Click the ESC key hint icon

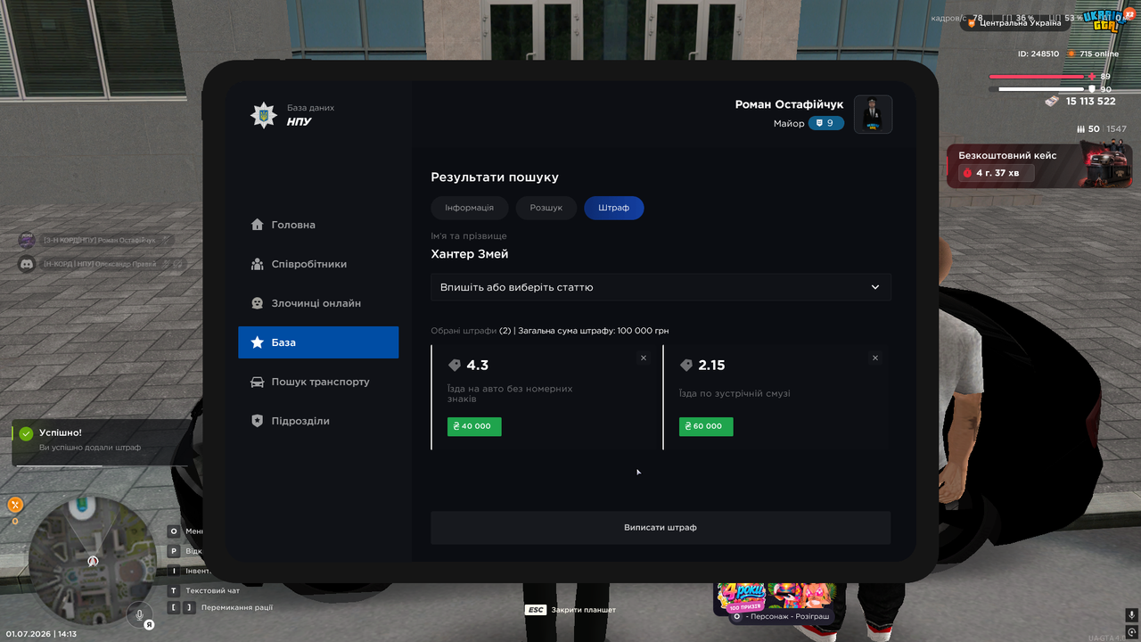tap(536, 610)
